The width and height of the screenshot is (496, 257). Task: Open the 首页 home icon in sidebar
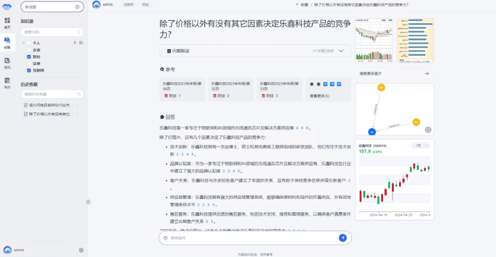7,23
